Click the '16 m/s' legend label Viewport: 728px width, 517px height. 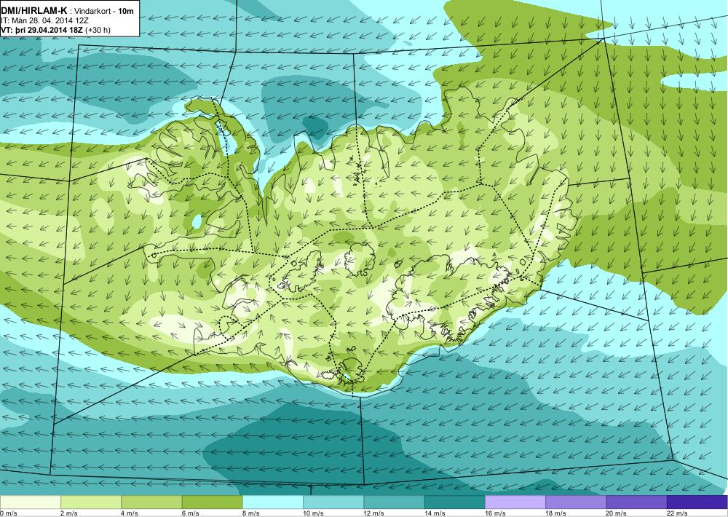coord(495,513)
